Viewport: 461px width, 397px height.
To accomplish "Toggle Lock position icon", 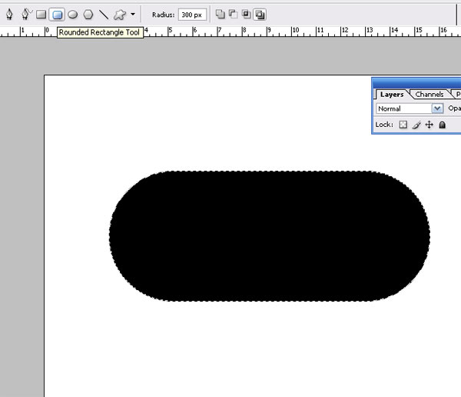I will pyautogui.click(x=429, y=125).
